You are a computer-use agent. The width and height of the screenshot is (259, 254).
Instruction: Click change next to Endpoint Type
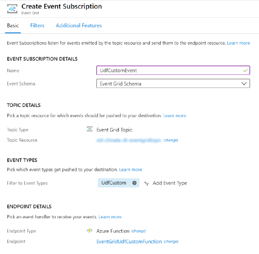[x=139, y=231]
